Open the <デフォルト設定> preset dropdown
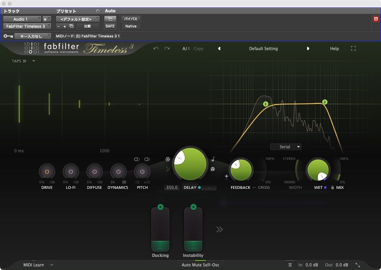The image size is (381, 270). pyautogui.click(x=78, y=19)
